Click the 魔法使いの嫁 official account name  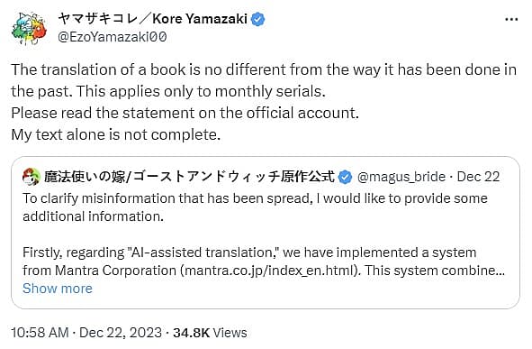(189, 177)
